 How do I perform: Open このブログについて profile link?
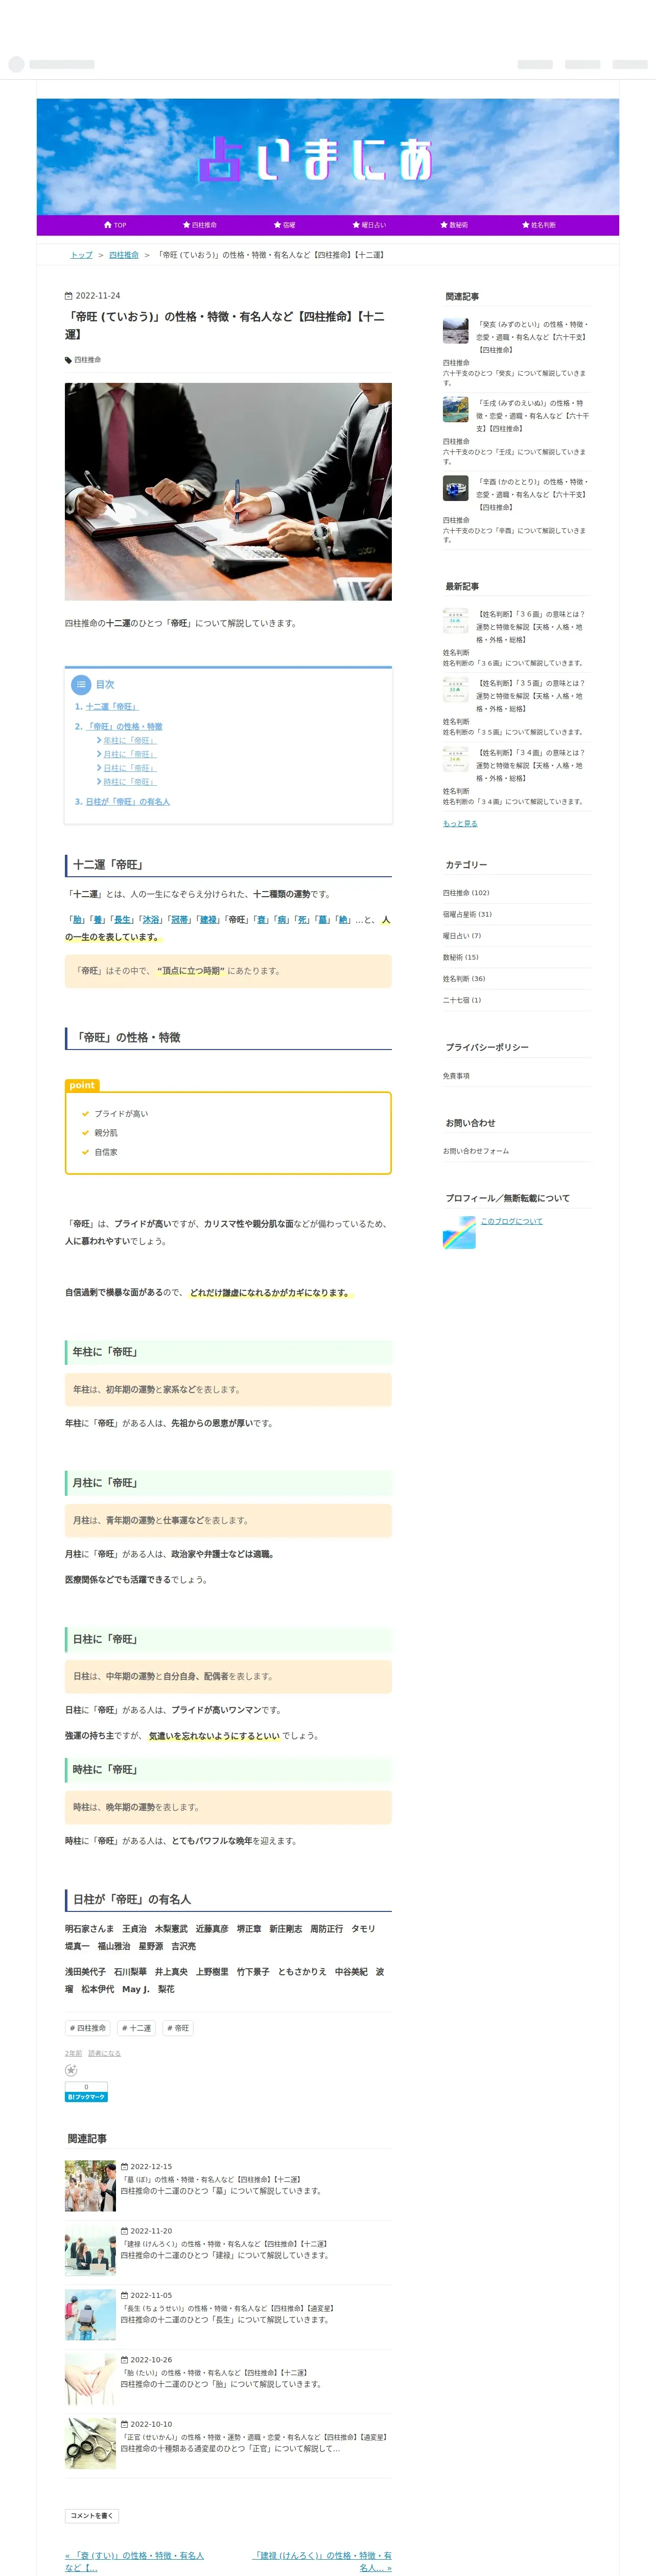[x=511, y=1221]
